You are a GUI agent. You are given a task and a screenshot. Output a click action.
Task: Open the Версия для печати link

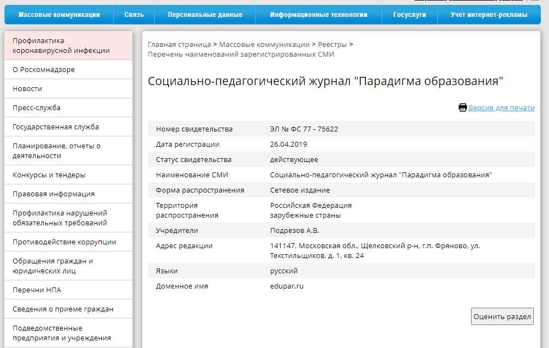coord(502,107)
